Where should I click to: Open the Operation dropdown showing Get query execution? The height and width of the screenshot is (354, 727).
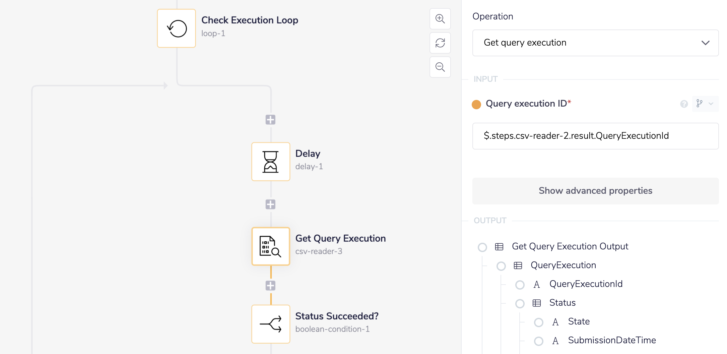coord(595,43)
